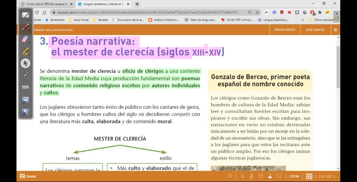
Task: Open Taller de blogs edu bookmark
Action: pyautogui.click(x=200, y=20)
